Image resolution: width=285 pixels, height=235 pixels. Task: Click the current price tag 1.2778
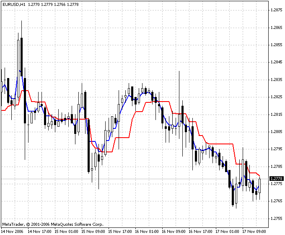click(276, 179)
